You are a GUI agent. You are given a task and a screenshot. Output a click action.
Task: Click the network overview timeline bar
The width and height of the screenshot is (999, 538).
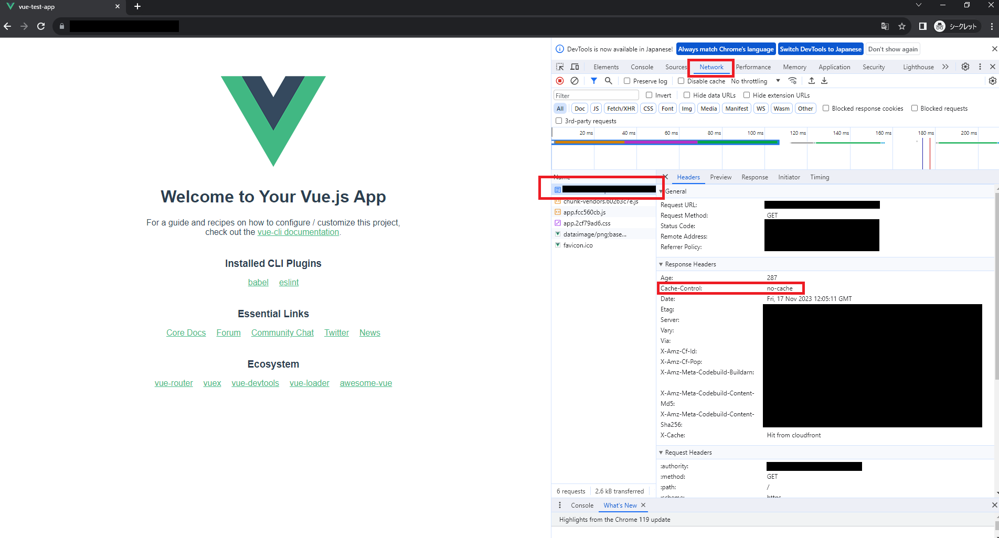(665, 142)
